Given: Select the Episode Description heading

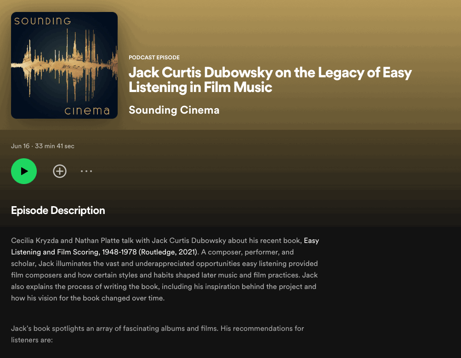Looking at the screenshot, I should click(x=58, y=210).
